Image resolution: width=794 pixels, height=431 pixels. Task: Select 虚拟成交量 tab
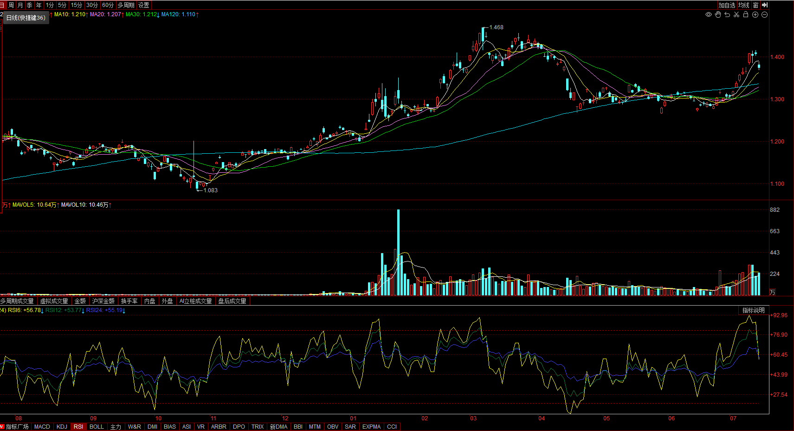[x=54, y=301]
